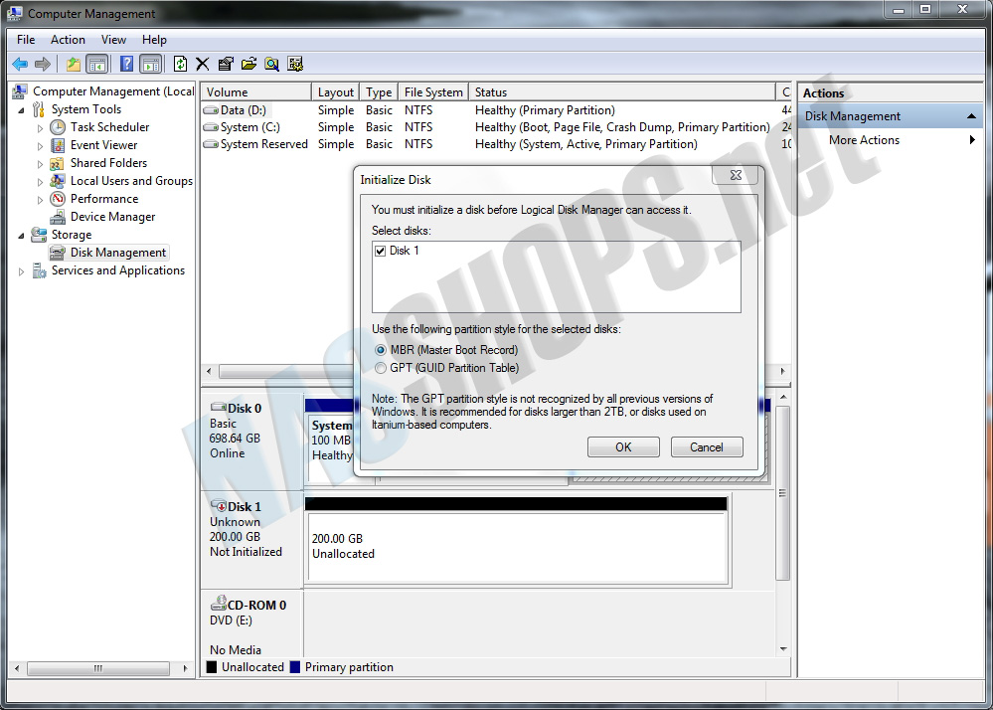This screenshot has height=710, width=993.
Task: Open the Action menu
Action: point(68,39)
